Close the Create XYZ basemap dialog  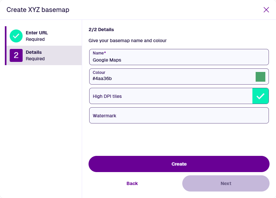(266, 10)
